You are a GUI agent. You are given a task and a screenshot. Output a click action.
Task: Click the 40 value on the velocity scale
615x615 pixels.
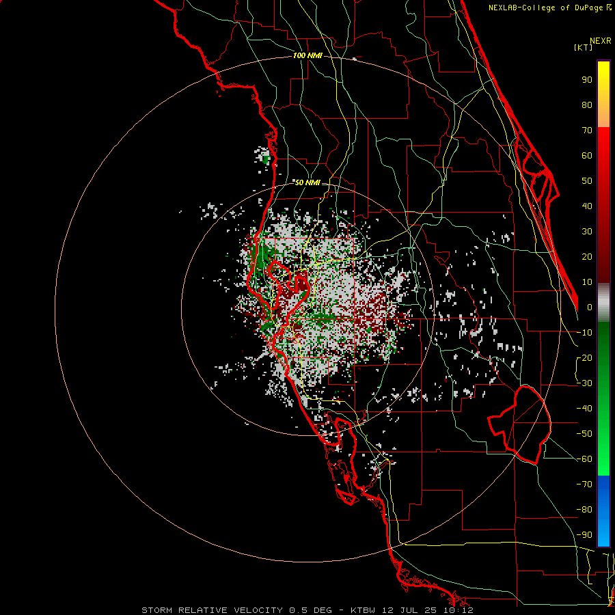tap(587, 206)
